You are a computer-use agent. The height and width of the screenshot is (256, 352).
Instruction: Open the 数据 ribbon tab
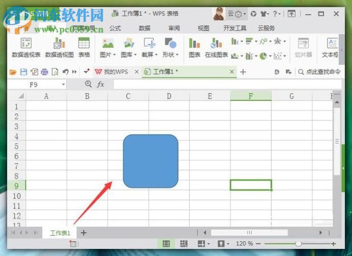[145, 28]
